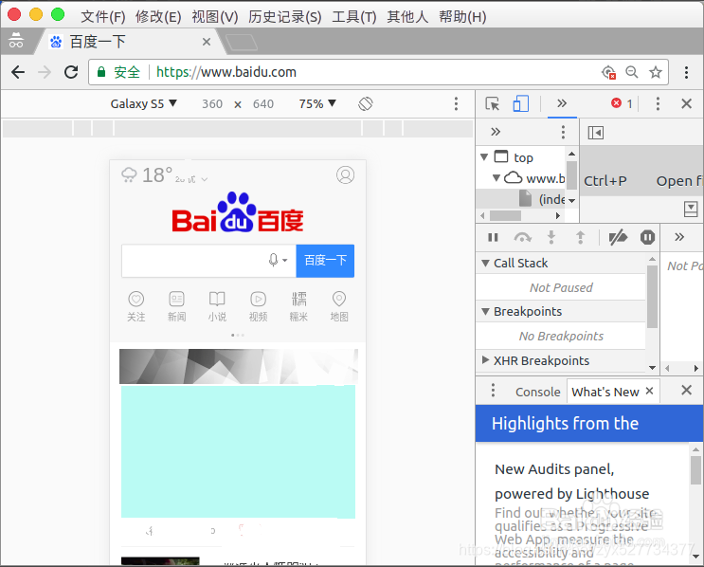Click the navigator vertical scrollbar

(x=571, y=177)
